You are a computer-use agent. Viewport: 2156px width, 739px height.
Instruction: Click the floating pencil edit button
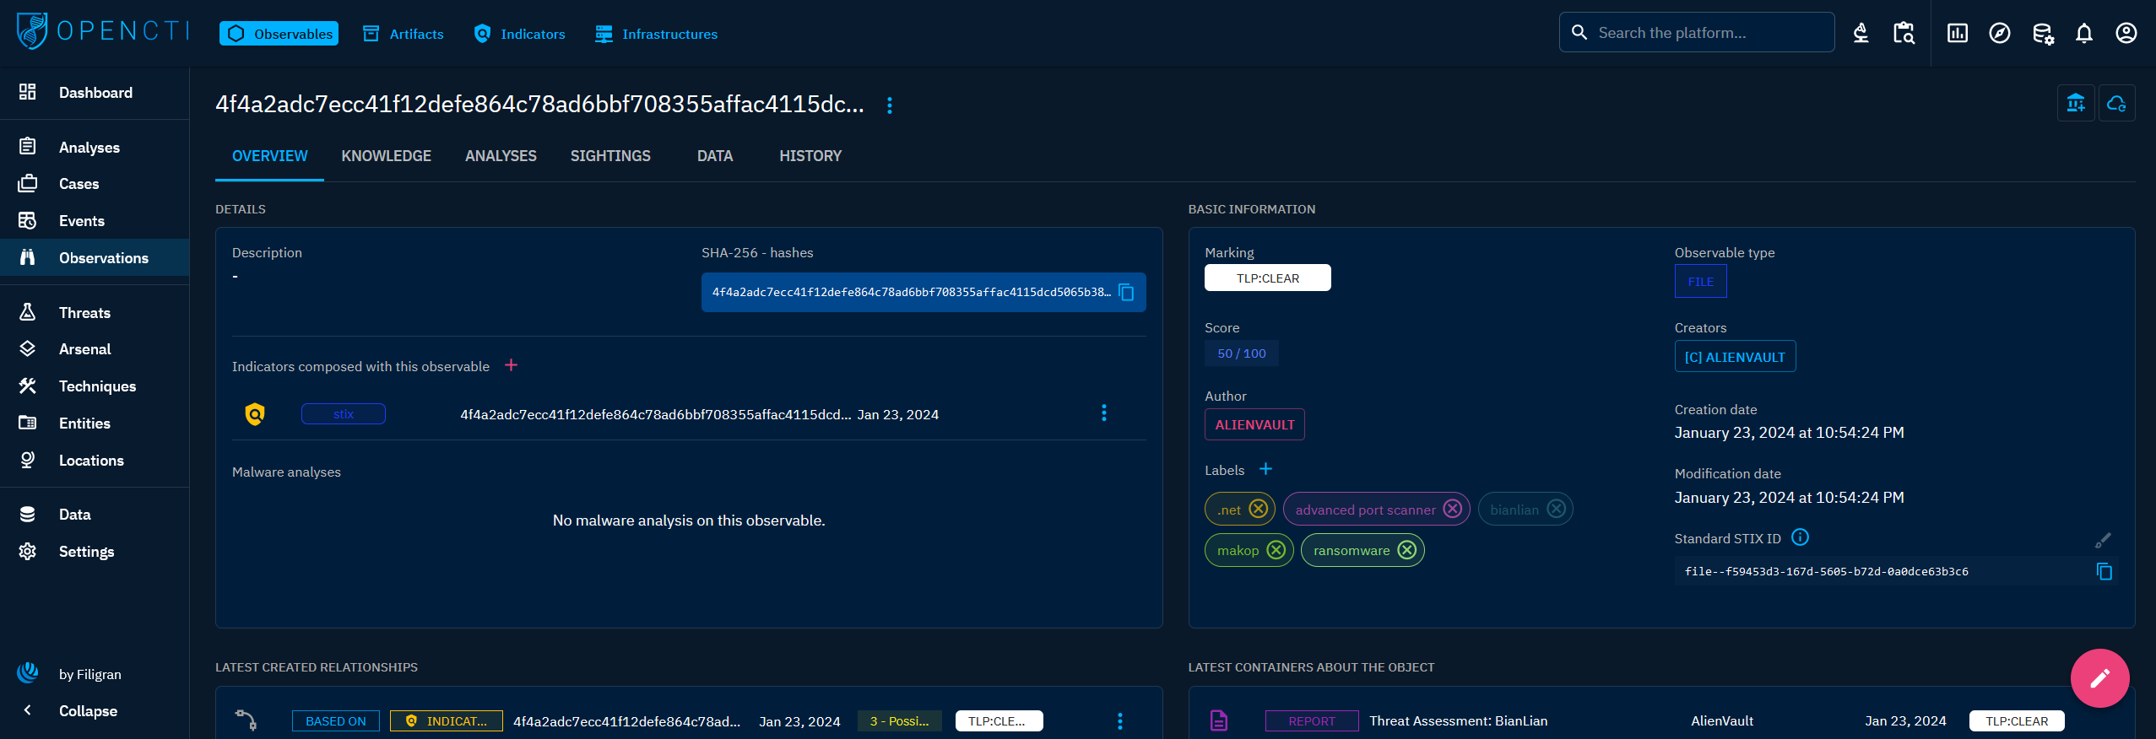click(2099, 677)
